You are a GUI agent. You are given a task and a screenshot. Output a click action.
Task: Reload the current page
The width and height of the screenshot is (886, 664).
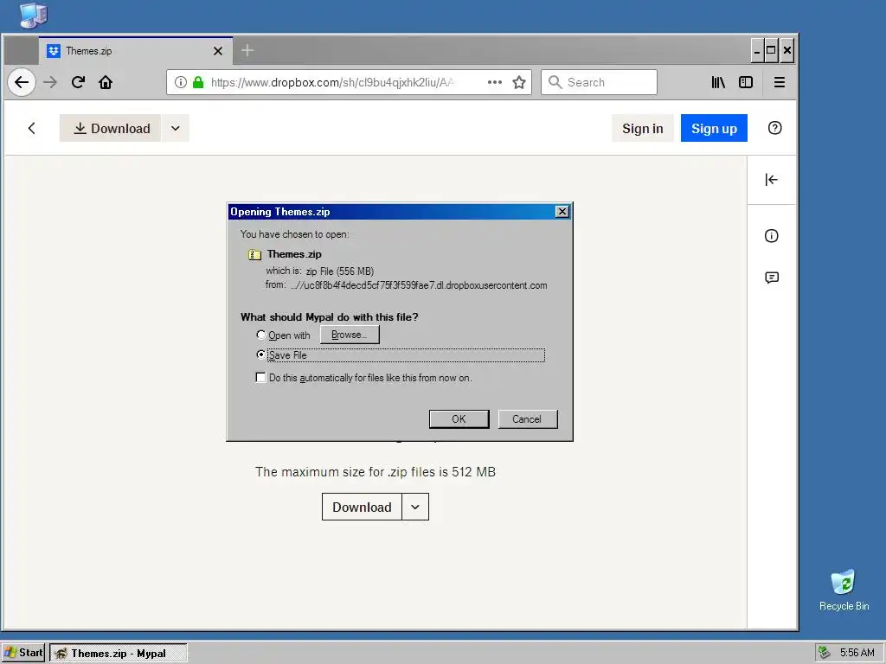click(x=78, y=82)
